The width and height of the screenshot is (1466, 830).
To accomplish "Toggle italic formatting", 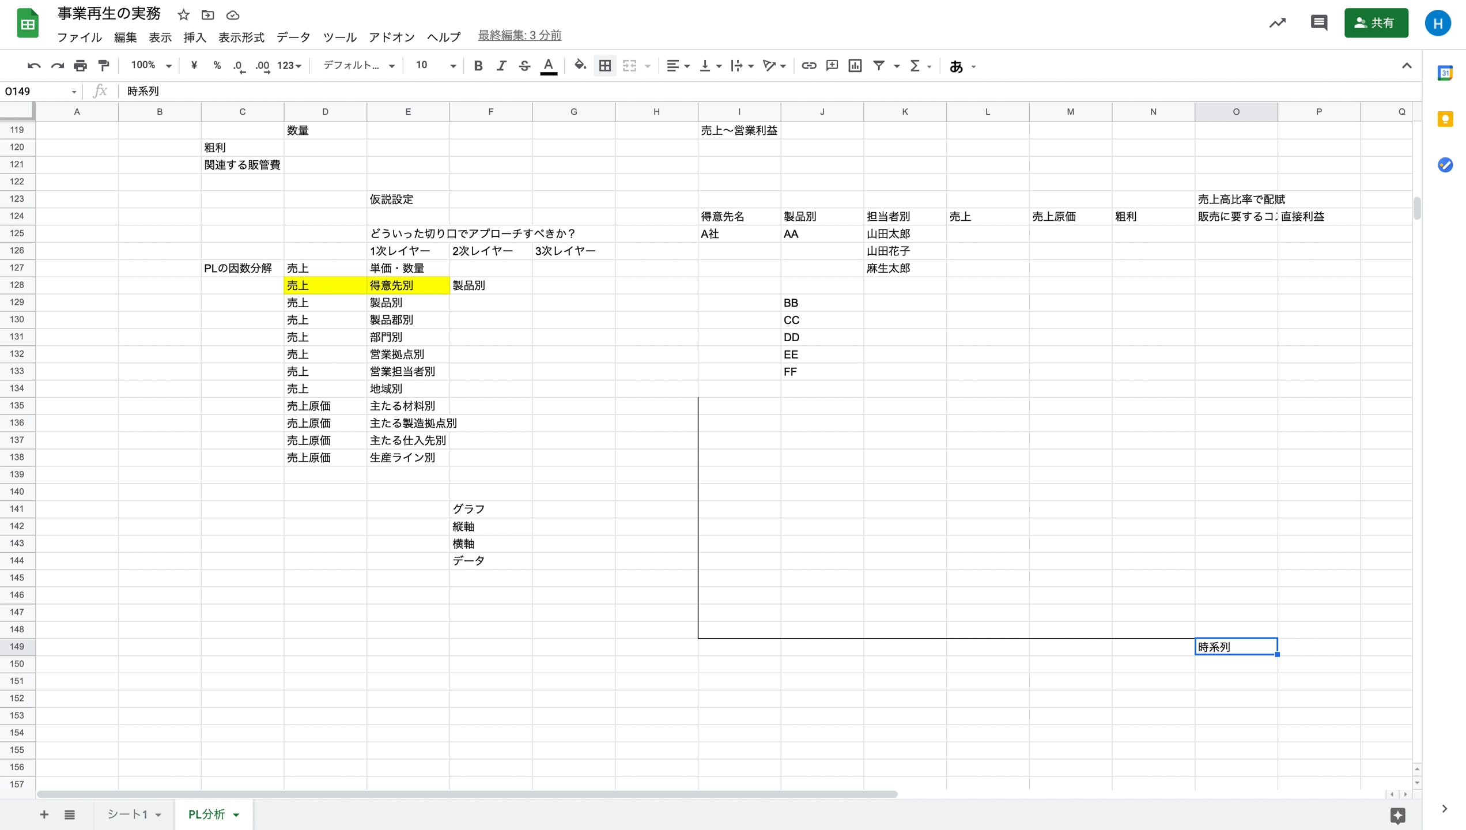I will click(x=501, y=65).
